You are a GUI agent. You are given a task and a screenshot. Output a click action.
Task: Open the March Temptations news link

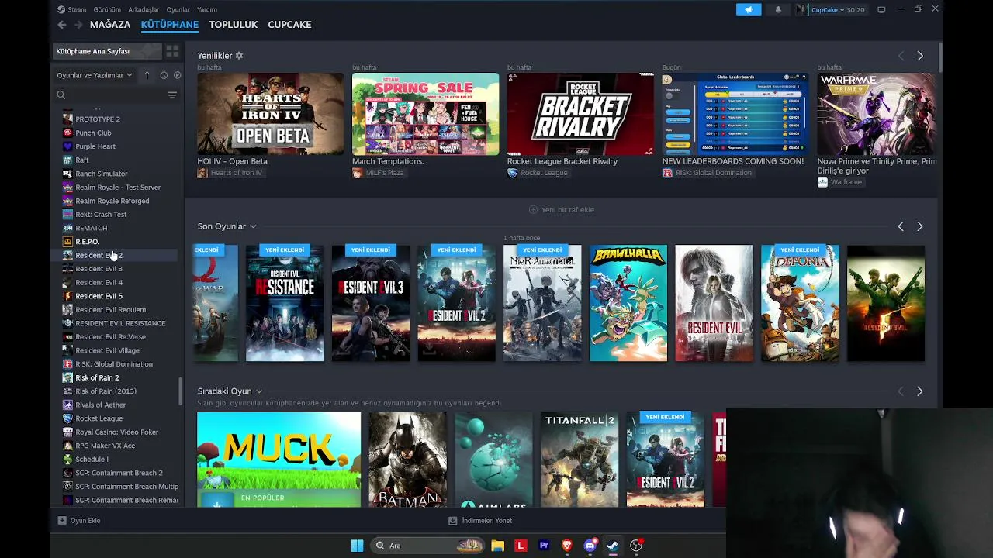(x=388, y=161)
